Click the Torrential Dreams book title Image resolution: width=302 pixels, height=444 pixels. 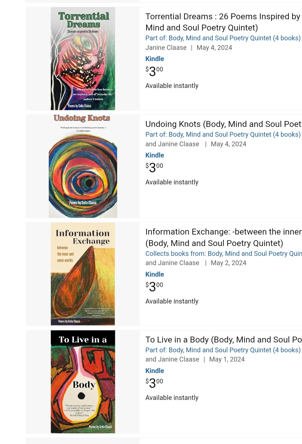tap(223, 22)
